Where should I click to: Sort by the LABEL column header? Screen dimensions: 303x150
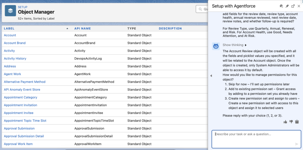[9, 28]
